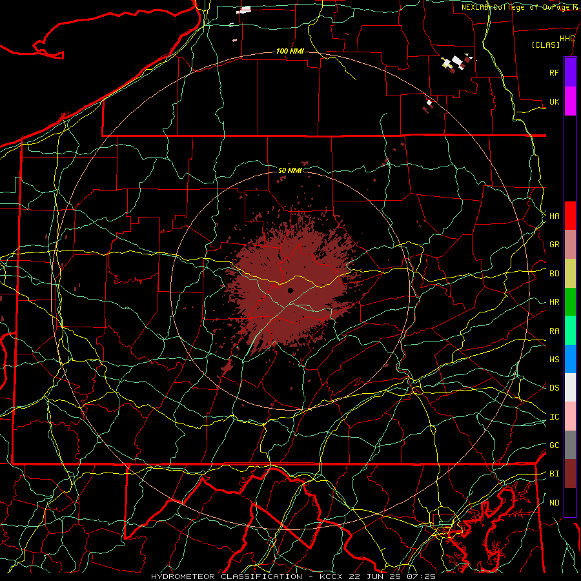
Task: Click the black radar site dot at center
Action: (x=291, y=290)
